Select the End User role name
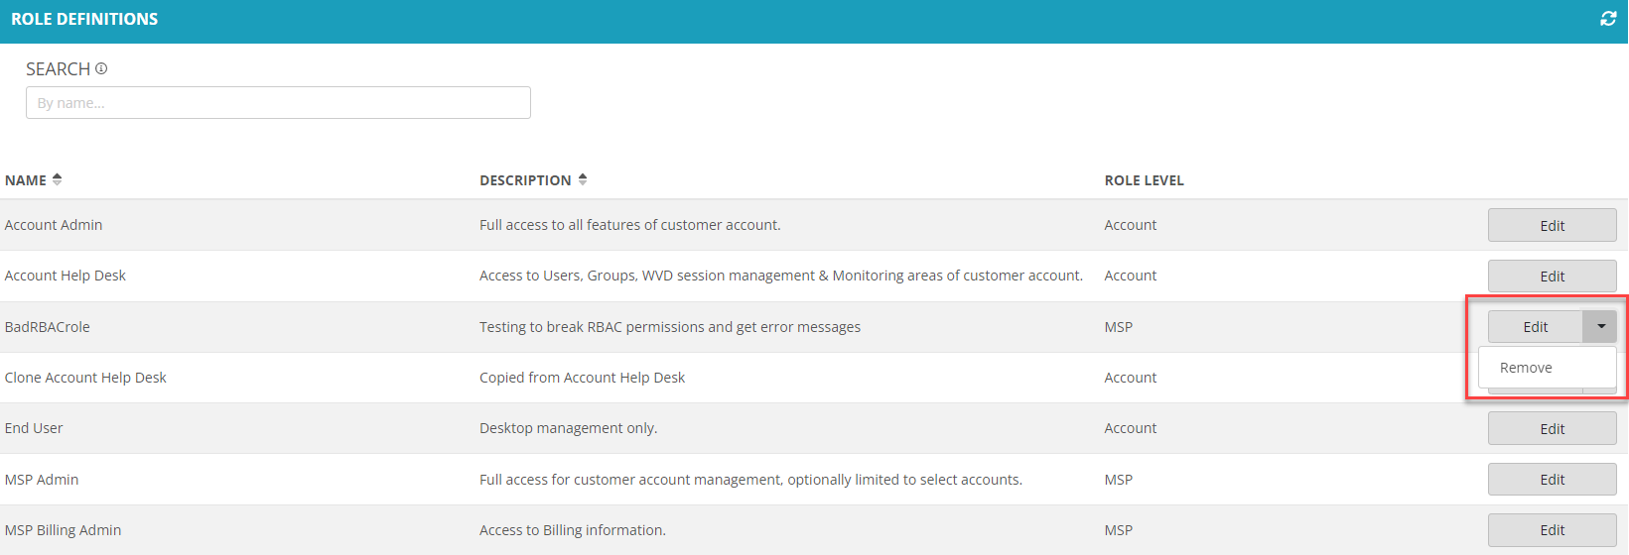The width and height of the screenshot is (1629, 555). pos(34,428)
